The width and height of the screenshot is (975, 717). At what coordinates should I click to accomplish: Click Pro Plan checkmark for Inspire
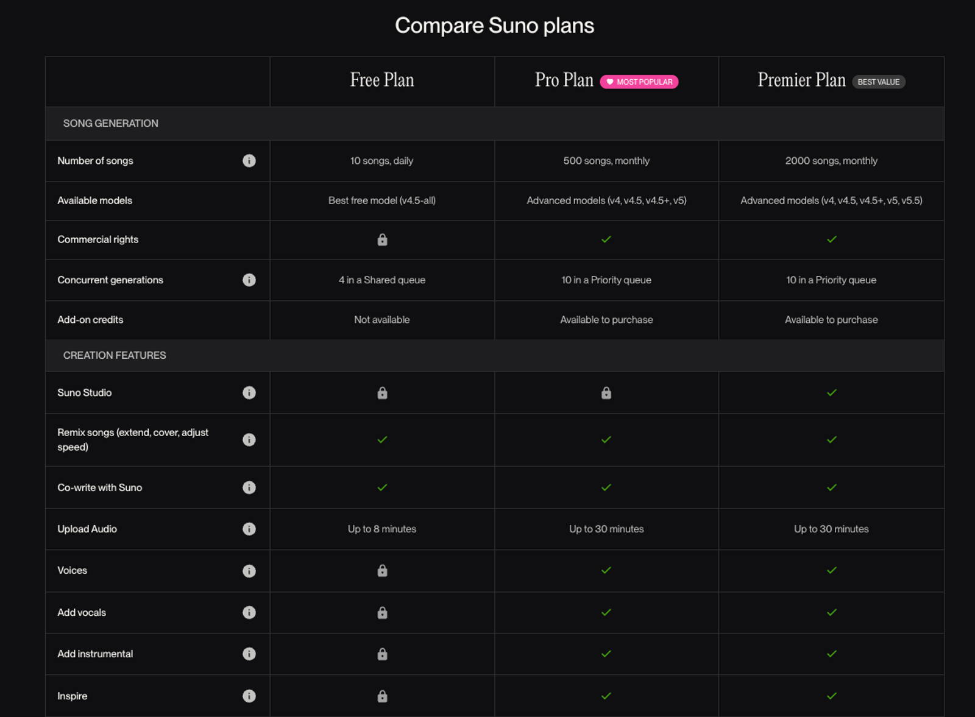[x=606, y=696]
